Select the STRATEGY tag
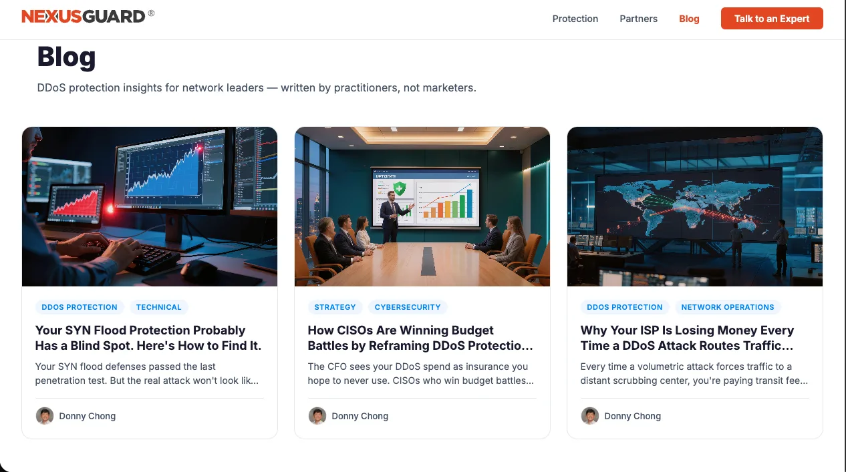Image resolution: width=846 pixels, height=472 pixels. coord(335,307)
